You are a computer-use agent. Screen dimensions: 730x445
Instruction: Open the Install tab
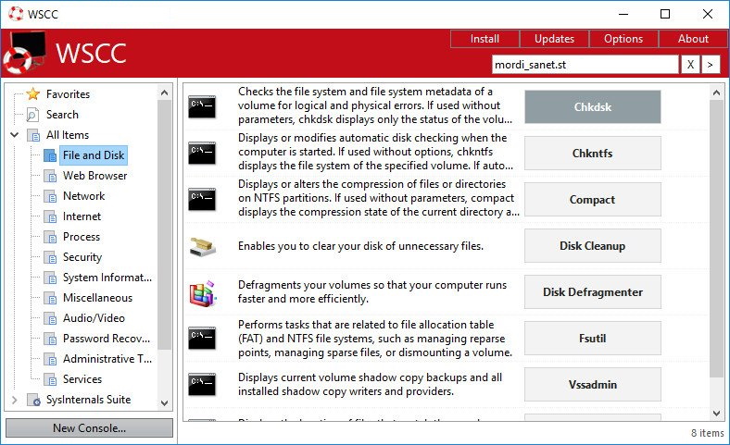[485, 39]
